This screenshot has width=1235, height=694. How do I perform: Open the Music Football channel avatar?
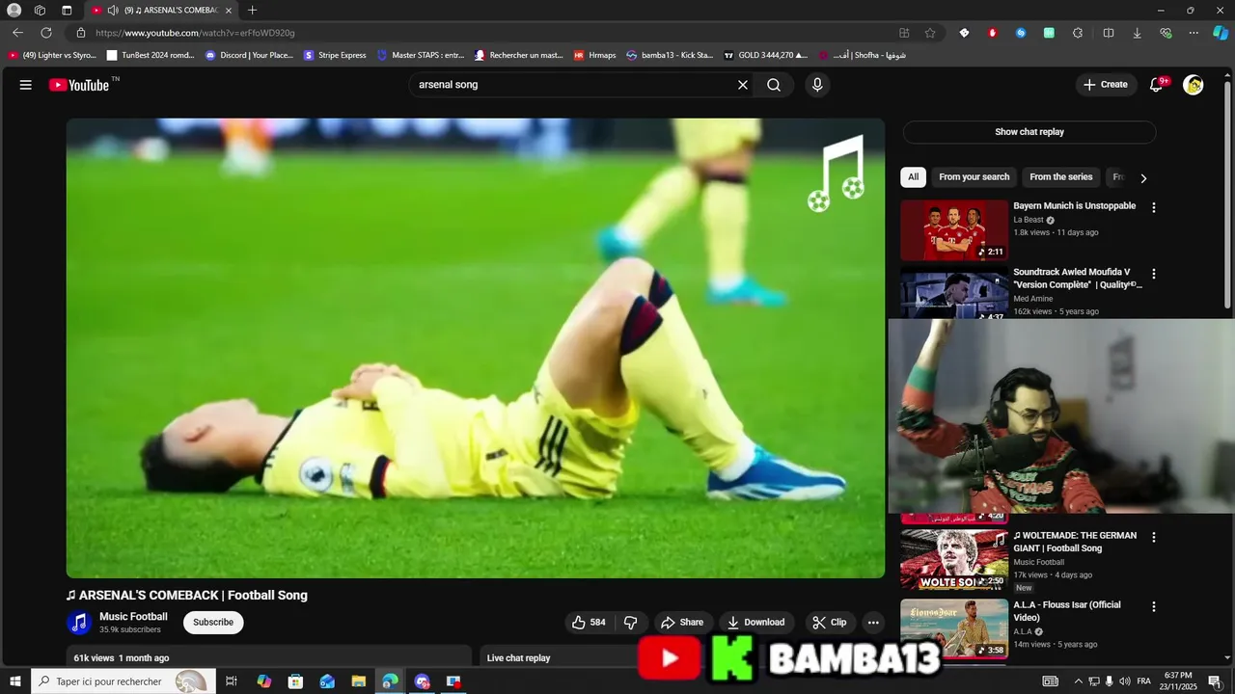click(79, 623)
